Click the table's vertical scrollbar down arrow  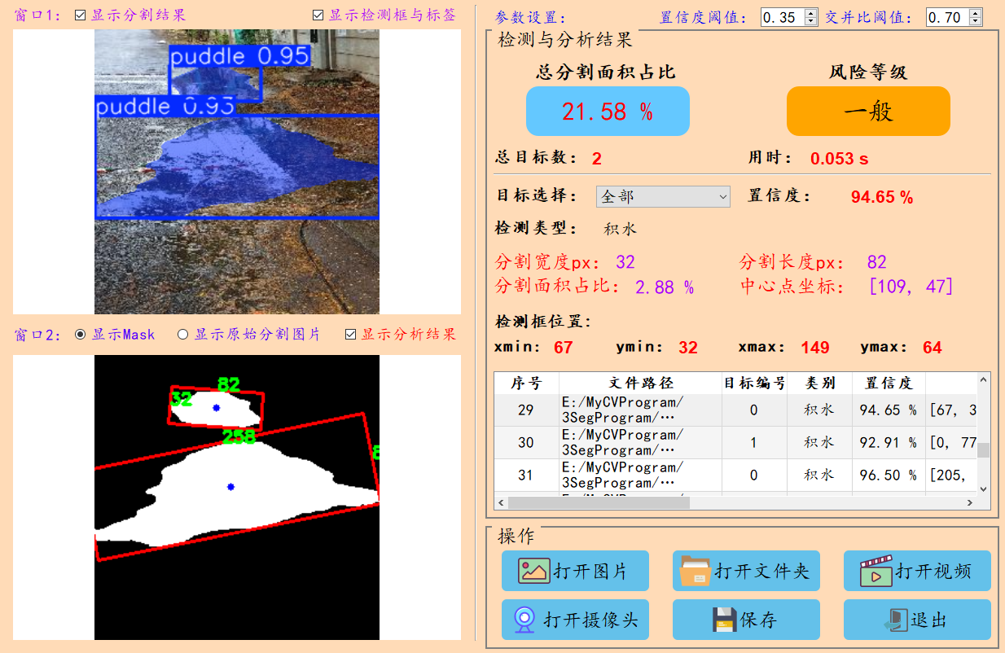coord(984,489)
